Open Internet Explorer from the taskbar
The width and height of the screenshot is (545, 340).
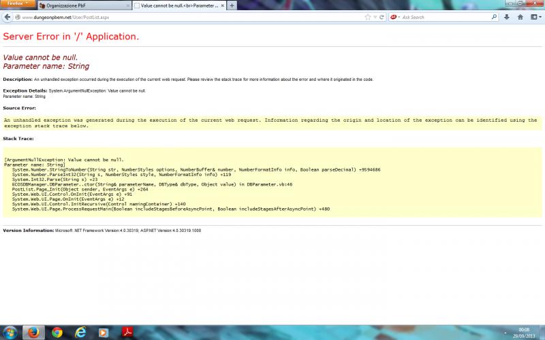coord(80,333)
